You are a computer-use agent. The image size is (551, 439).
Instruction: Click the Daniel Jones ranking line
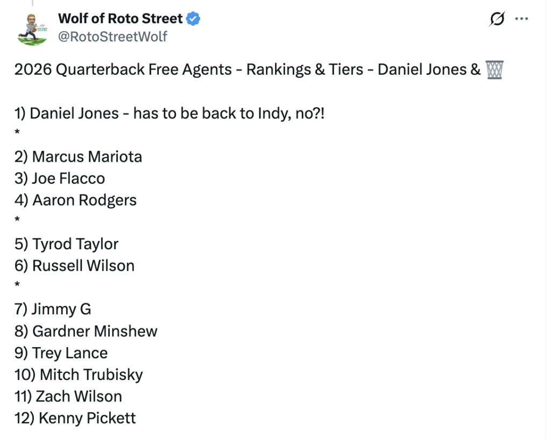pos(169,113)
